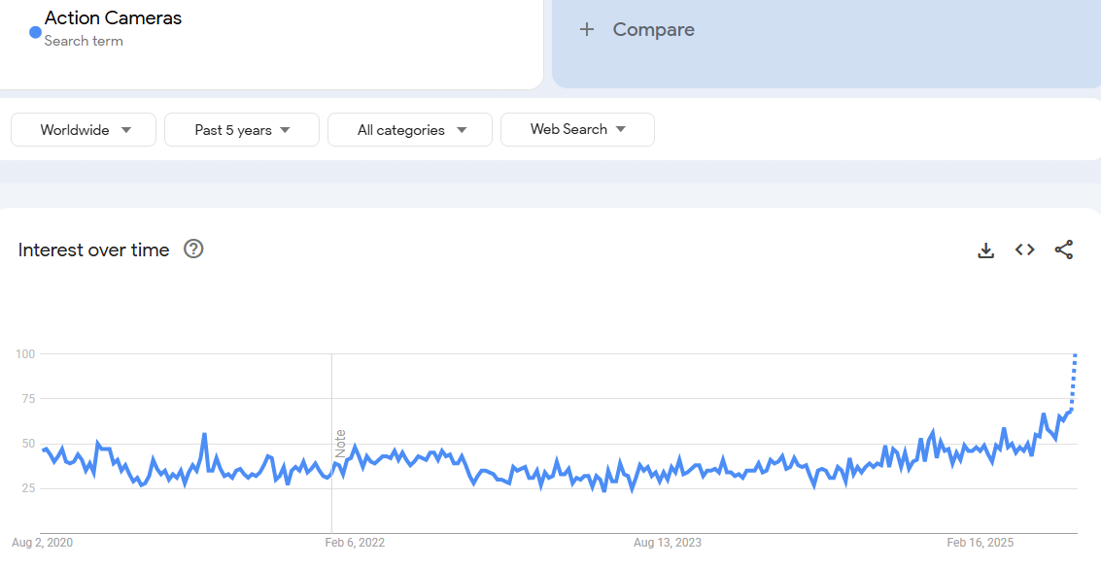Open the embed code icon
This screenshot has height=566, width=1101.
coord(1024,250)
